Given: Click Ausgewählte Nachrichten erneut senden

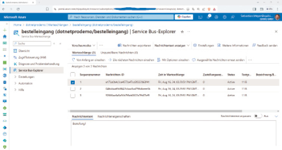Looking at the screenshot, I should click(219, 60).
